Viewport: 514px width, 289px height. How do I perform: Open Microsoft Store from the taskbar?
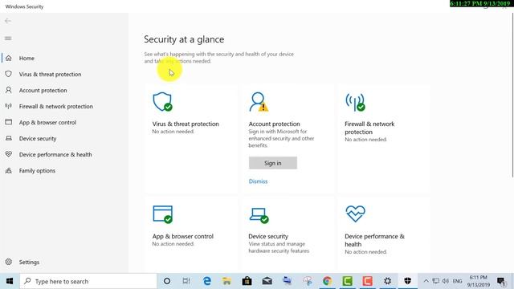coord(247,281)
